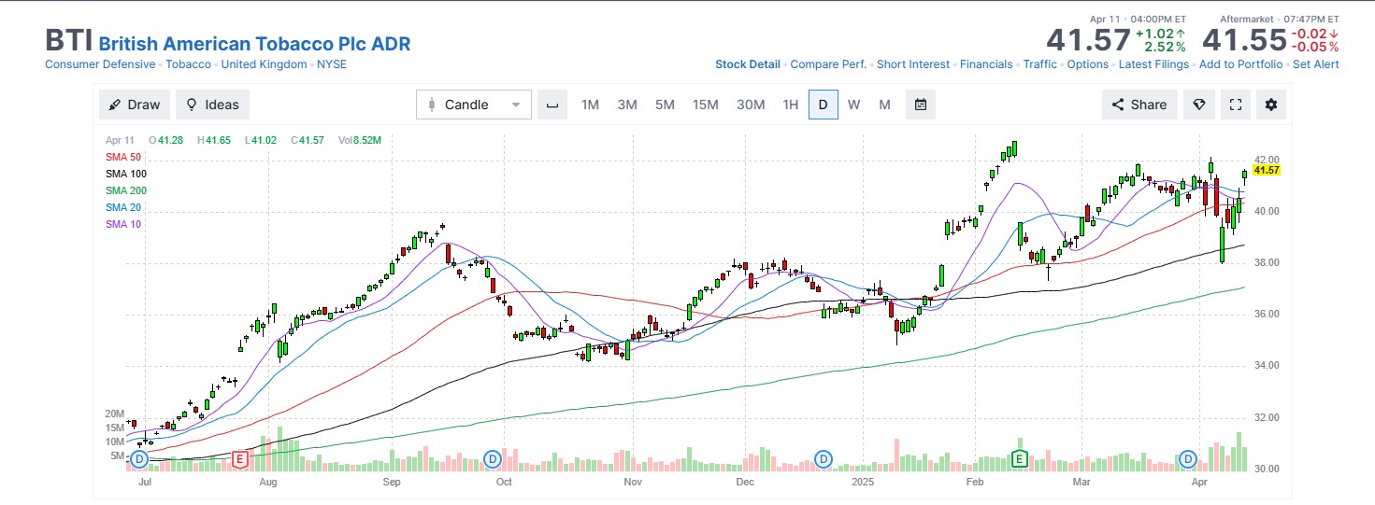
Task: Go to Short Interest page
Action: (x=913, y=64)
